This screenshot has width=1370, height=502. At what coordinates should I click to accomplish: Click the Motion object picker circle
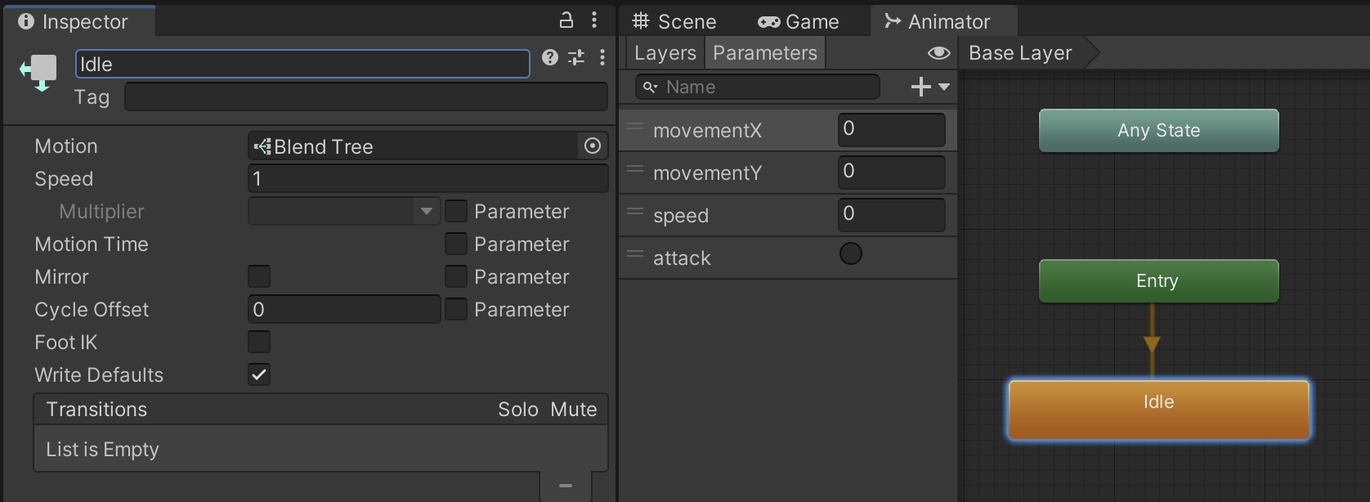click(x=593, y=146)
